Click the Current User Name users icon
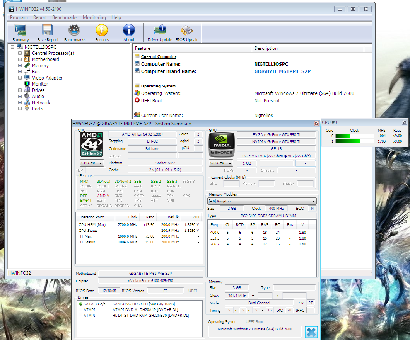 [x=137, y=115]
